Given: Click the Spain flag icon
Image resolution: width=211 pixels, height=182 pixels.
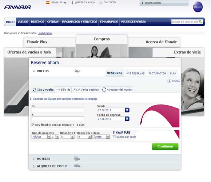Looking at the screenshot, I should 48,3.
